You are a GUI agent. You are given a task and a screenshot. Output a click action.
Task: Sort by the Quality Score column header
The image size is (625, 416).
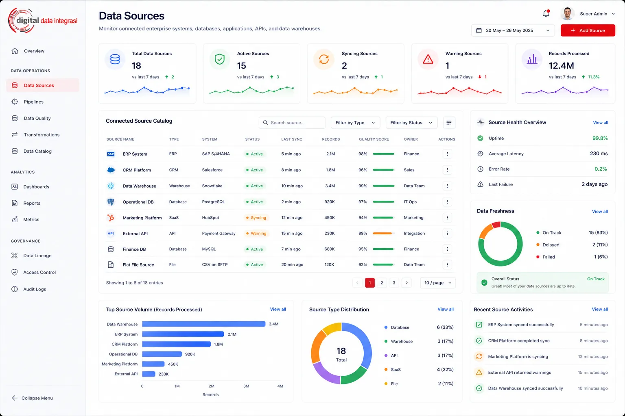tap(374, 139)
